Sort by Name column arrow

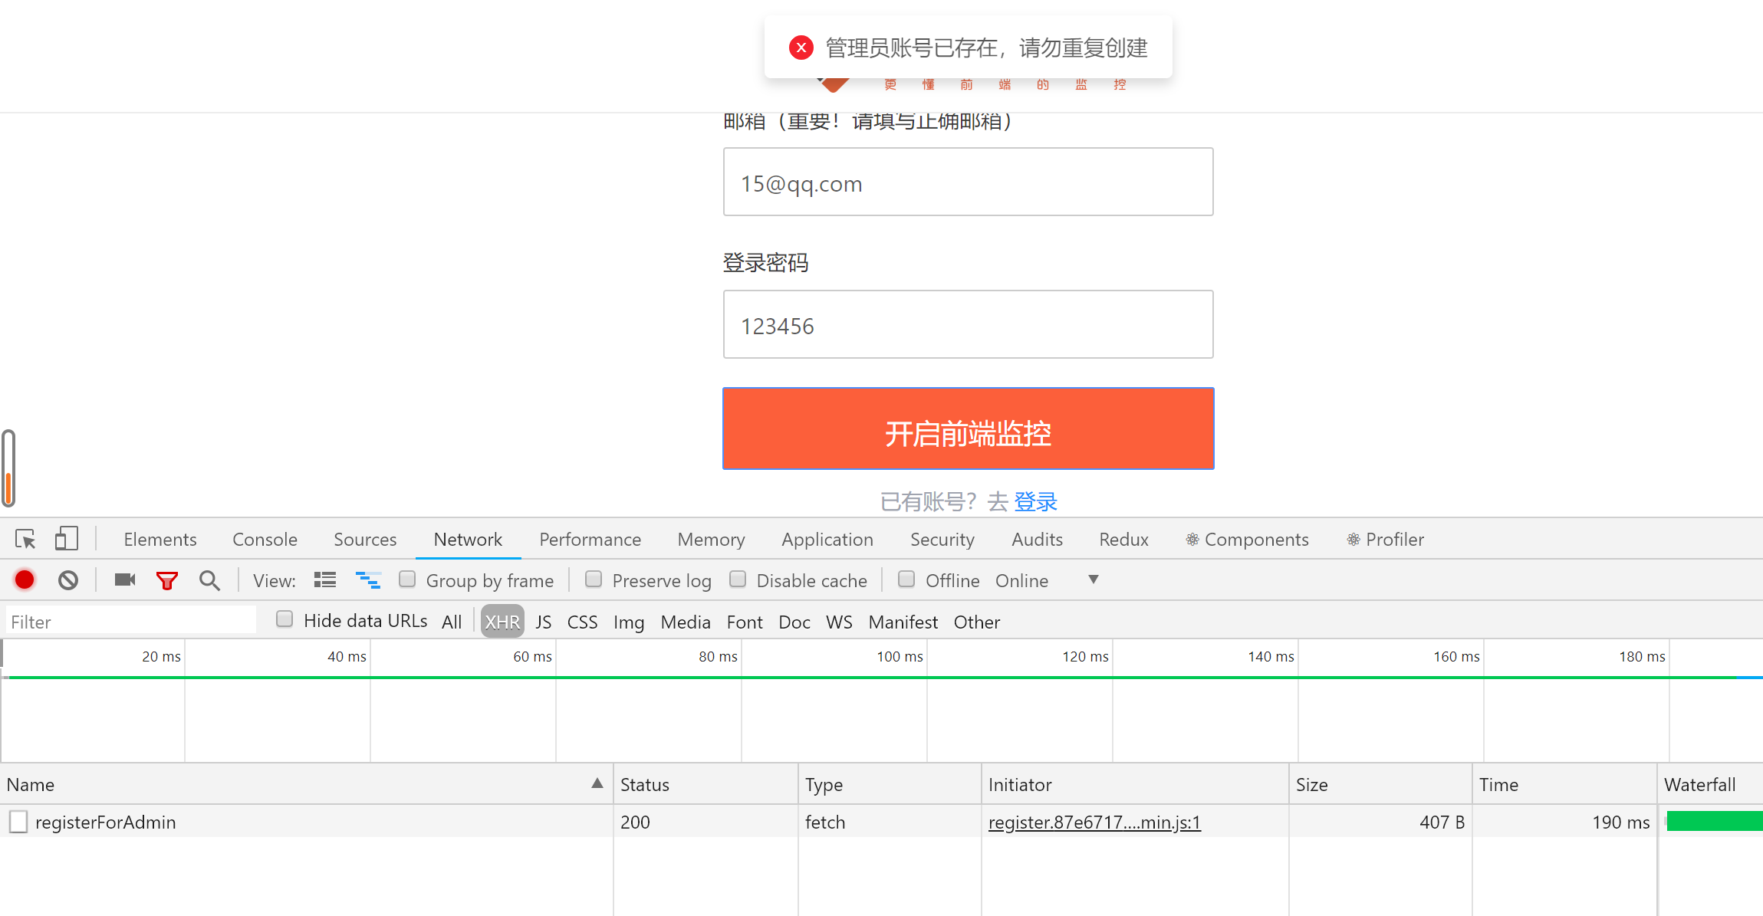(x=597, y=783)
